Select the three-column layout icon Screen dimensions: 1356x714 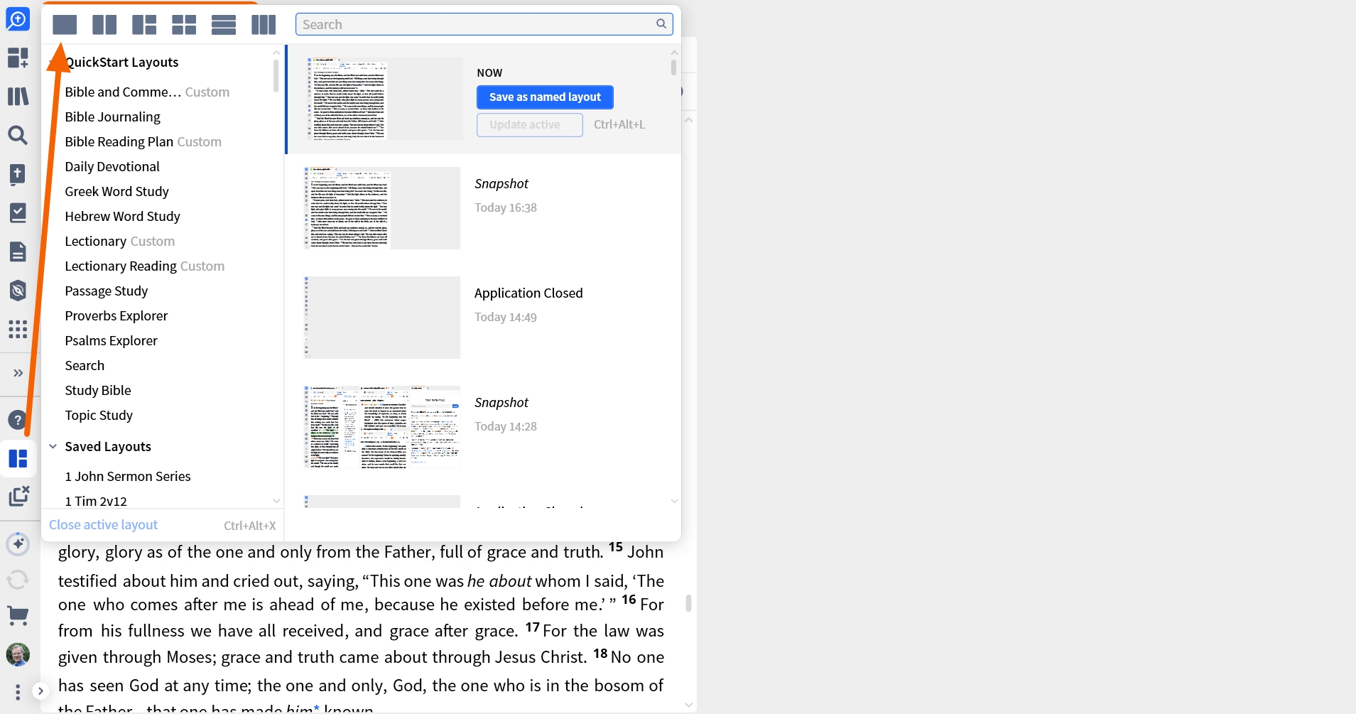tap(264, 25)
